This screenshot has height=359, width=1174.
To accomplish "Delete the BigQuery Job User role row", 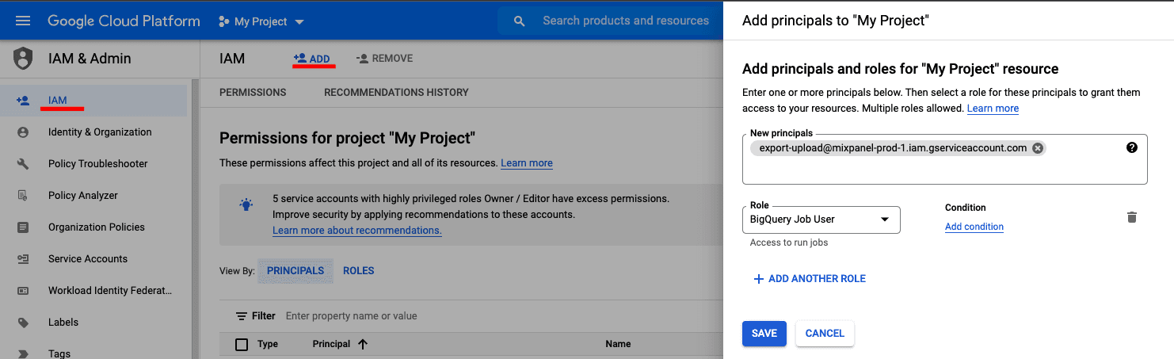I will (x=1132, y=217).
